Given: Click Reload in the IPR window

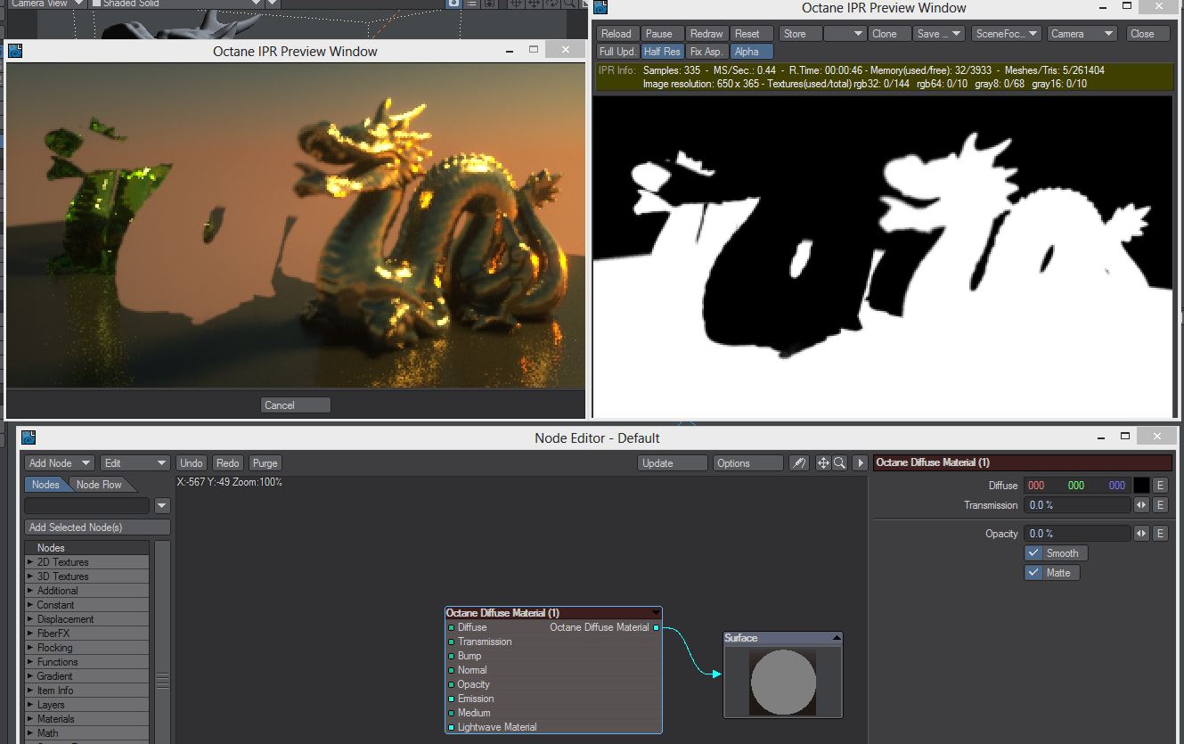Looking at the screenshot, I should point(616,34).
